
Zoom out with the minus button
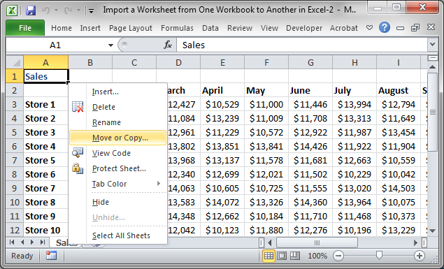tap(338, 256)
